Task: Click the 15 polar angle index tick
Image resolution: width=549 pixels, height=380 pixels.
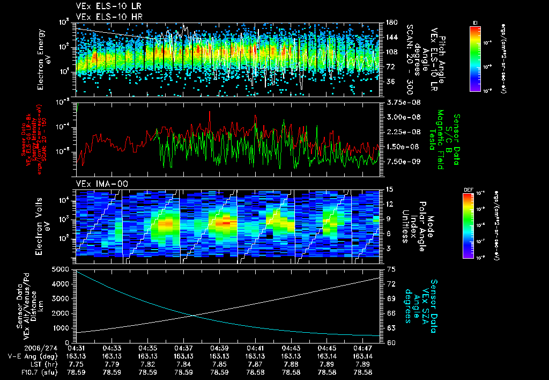Action: pyautogui.click(x=389, y=189)
